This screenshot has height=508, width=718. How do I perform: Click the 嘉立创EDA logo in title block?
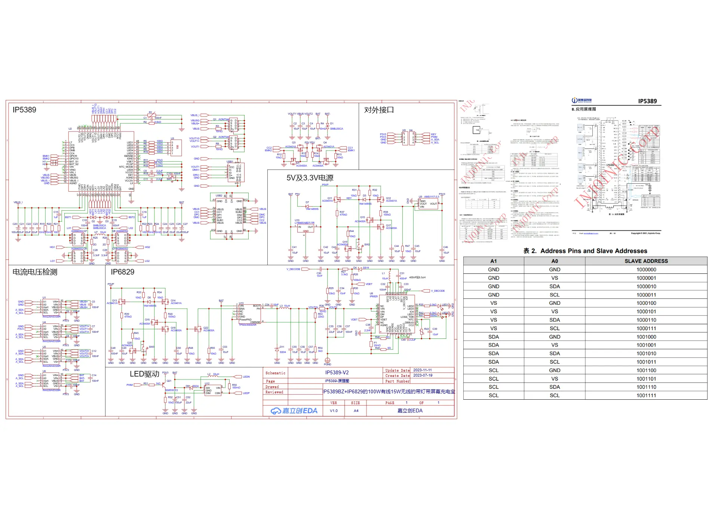294,411
